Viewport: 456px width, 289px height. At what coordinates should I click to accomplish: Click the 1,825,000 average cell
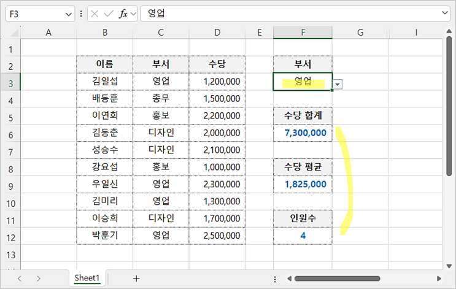303,184
